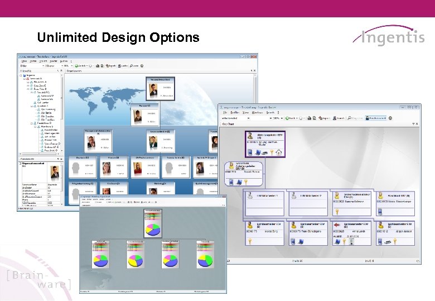
Task: Open View menu in Org Chart window
Action: click(245, 112)
